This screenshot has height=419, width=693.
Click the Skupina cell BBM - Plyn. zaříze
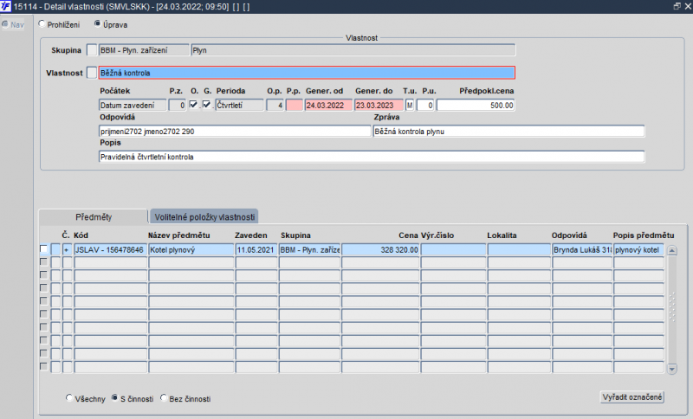pyautogui.click(x=309, y=249)
